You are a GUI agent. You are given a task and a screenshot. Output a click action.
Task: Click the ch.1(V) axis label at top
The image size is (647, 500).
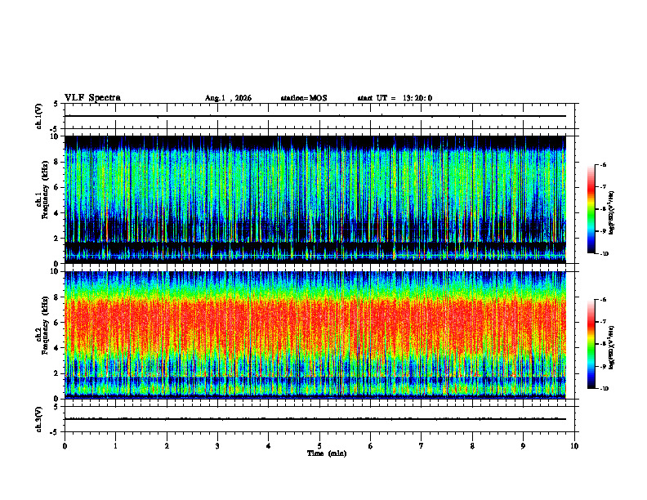coord(38,116)
